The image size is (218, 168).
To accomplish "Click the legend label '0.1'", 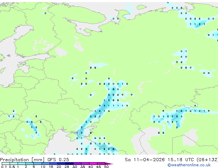I will point(4,167).
